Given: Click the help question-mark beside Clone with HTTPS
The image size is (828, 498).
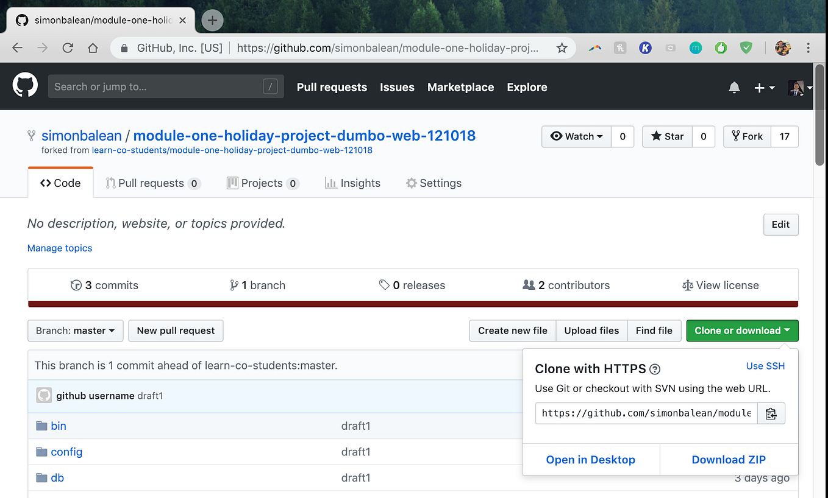Looking at the screenshot, I should pos(655,369).
